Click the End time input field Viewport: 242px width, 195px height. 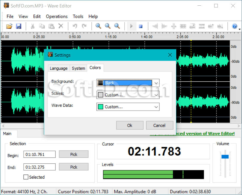(39, 167)
